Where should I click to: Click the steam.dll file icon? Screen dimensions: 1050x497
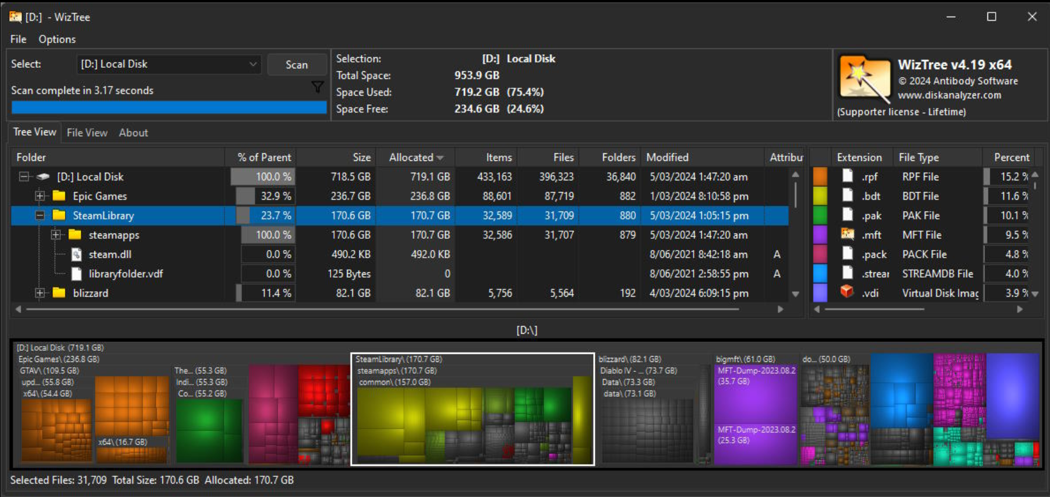pos(76,254)
